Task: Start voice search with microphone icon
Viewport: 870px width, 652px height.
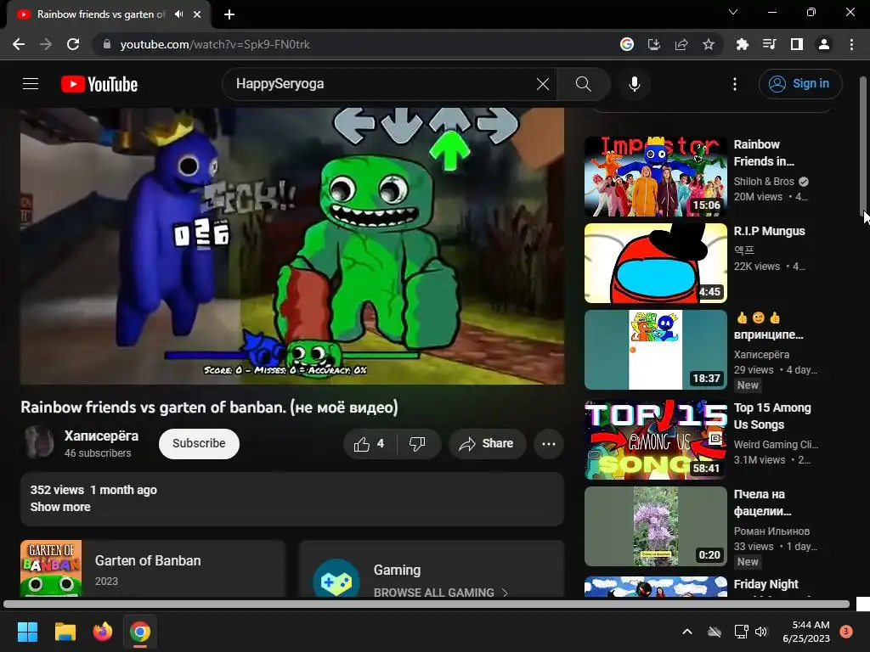Action: click(634, 84)
